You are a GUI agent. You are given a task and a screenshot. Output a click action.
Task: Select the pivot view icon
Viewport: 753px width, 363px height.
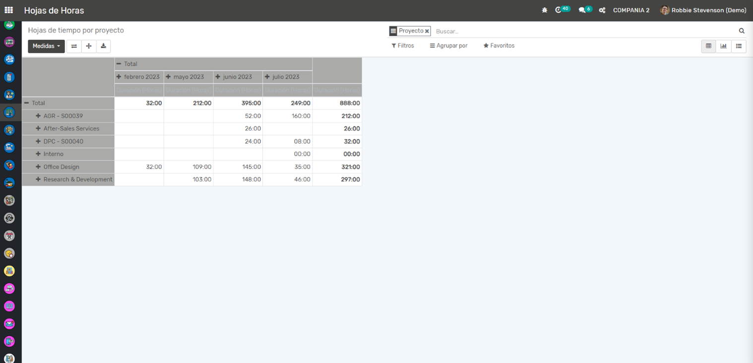coord(708,46)
